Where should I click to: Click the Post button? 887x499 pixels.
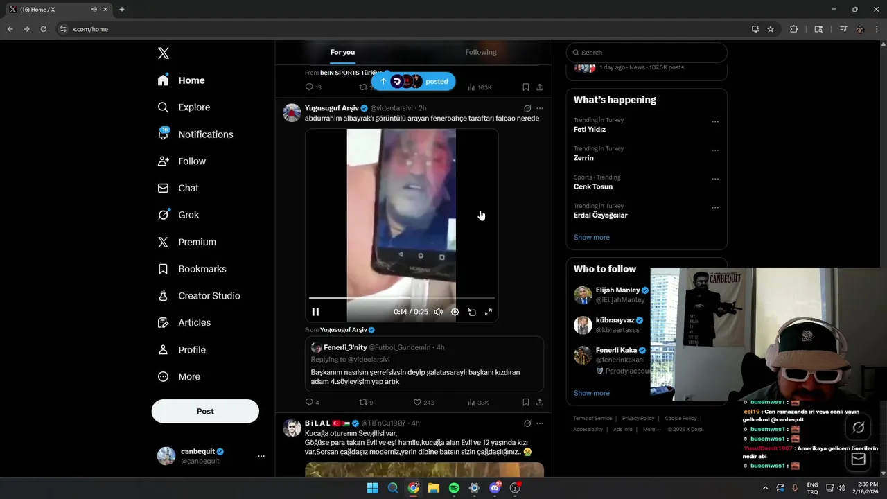[205, 411]
